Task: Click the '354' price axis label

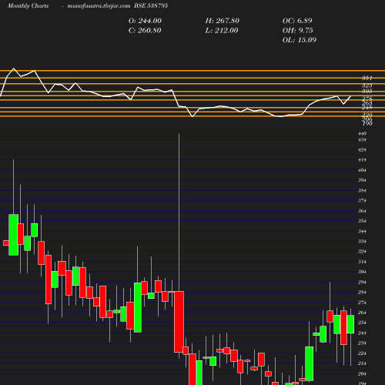Action: point(362,221)
